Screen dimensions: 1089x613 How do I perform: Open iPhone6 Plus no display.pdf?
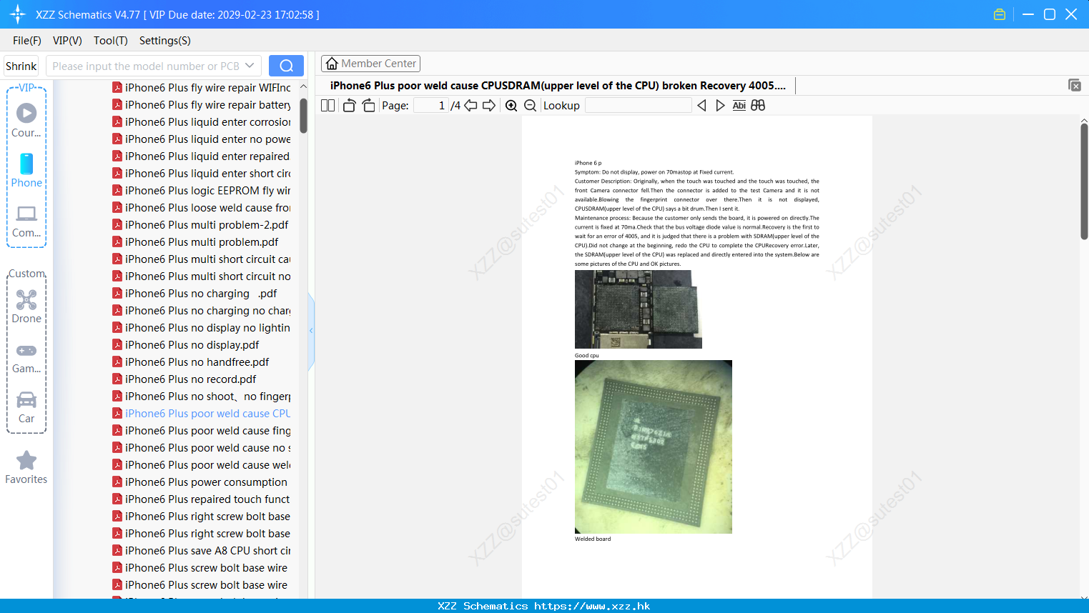186,345
